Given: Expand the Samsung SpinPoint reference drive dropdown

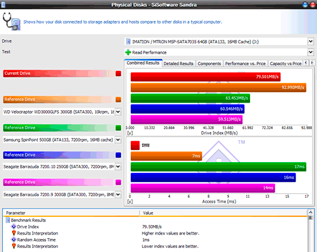Looking at the screenshot, I should tap(118, 140).
